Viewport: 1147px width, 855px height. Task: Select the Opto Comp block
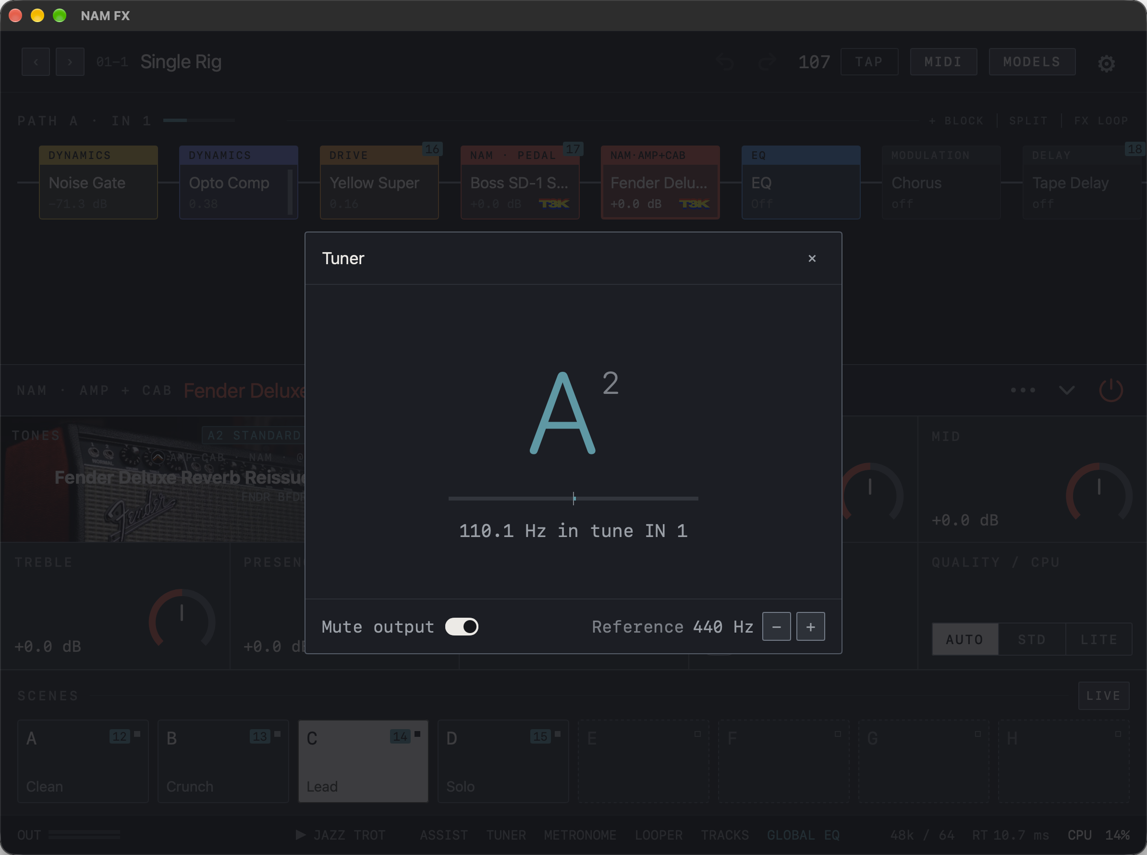(x=239, y=183)
